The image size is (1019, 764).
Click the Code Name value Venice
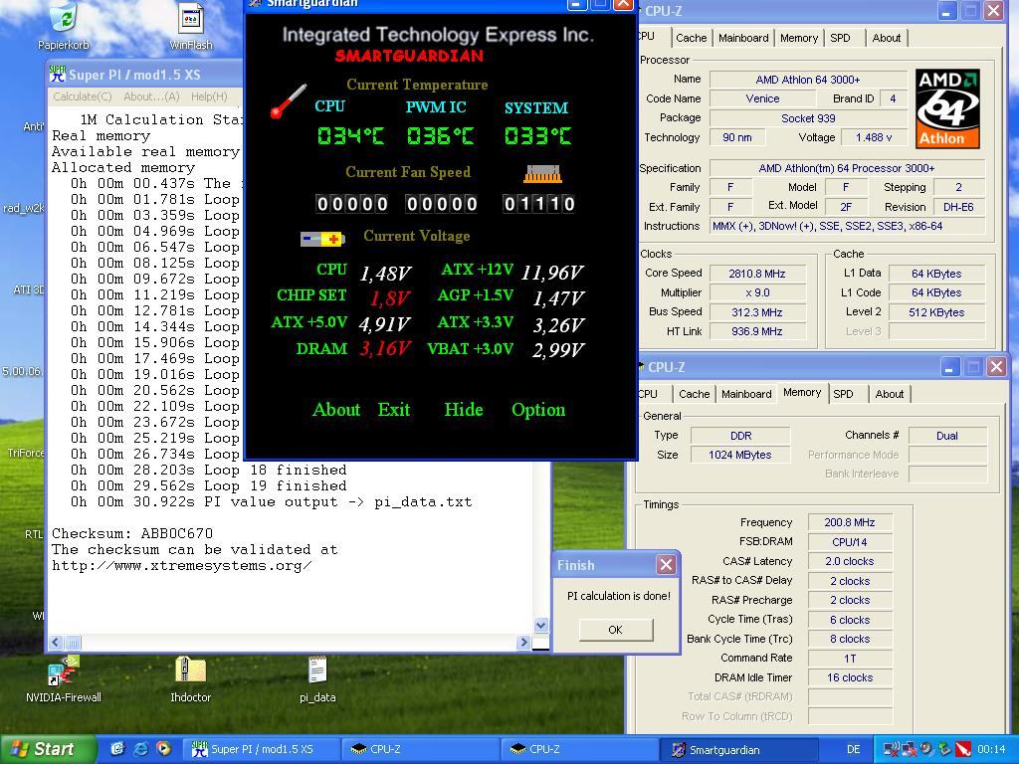pyautogui.click(x=762, y=98)
